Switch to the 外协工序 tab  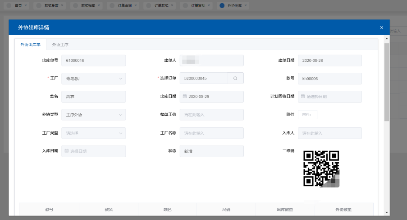coord(60,45)
